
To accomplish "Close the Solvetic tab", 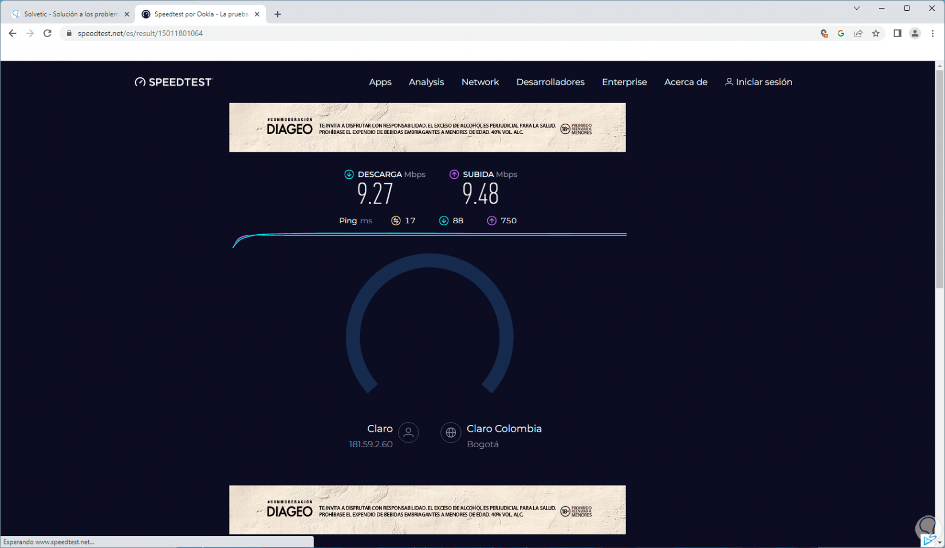I will 127,14.
